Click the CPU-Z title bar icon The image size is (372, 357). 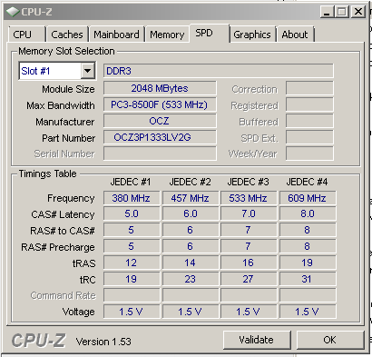[13, 12]
